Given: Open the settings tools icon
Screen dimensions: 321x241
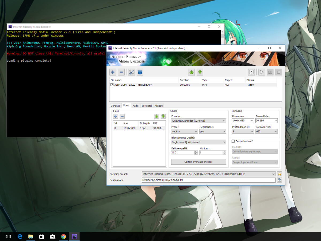Looking at the screenshot, I should pos(131,72).
